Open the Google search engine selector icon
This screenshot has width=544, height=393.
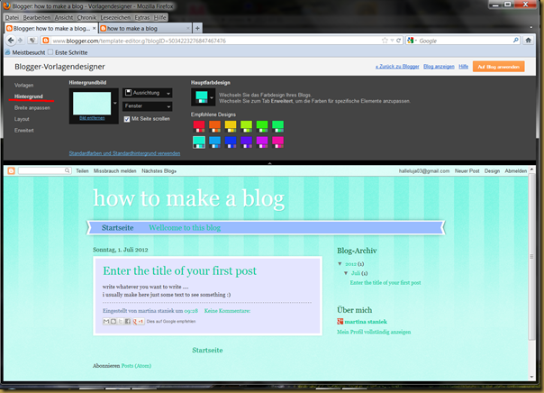pyautogui.click(x=411, y=41)
